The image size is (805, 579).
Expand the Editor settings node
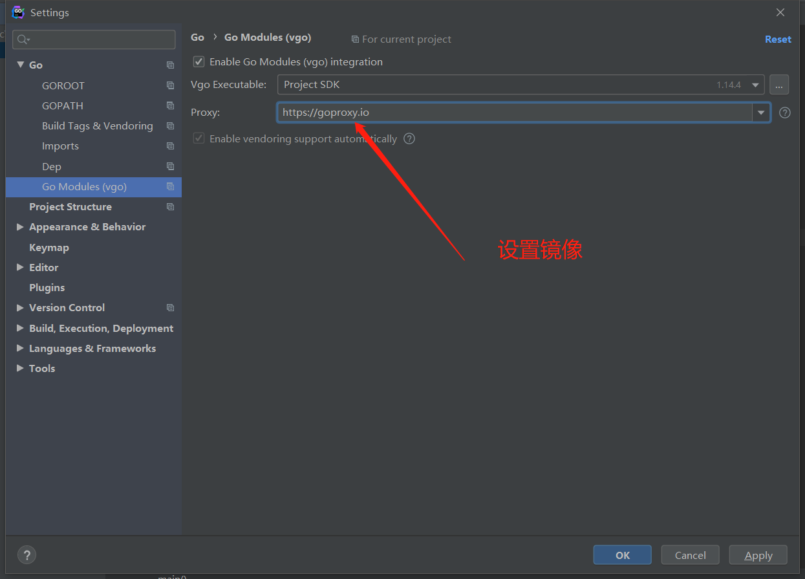pos(20,267)
